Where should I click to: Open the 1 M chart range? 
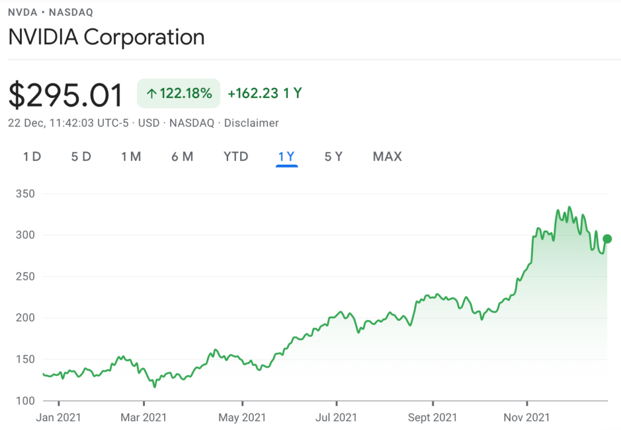click(131, 157)
